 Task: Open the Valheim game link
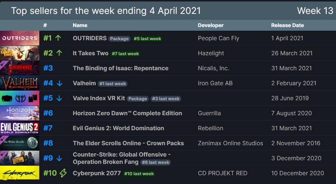click(x=84, y=83)
